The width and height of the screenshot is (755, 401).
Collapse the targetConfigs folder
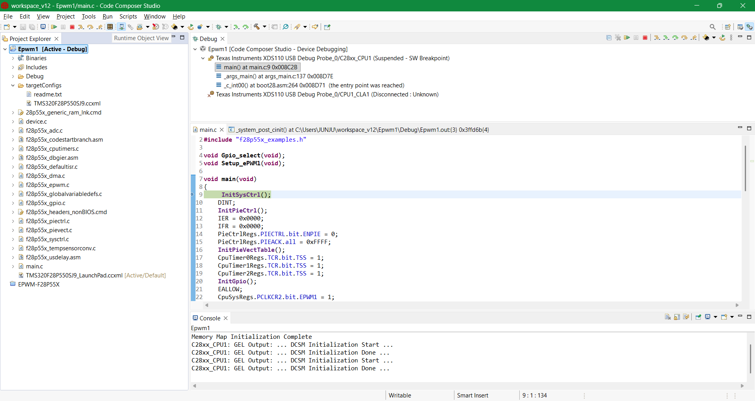click(x=13, y=85)
